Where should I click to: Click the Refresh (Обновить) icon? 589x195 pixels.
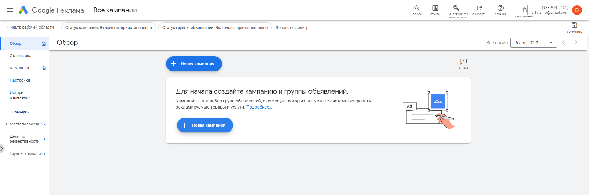(x=479, y=8)
